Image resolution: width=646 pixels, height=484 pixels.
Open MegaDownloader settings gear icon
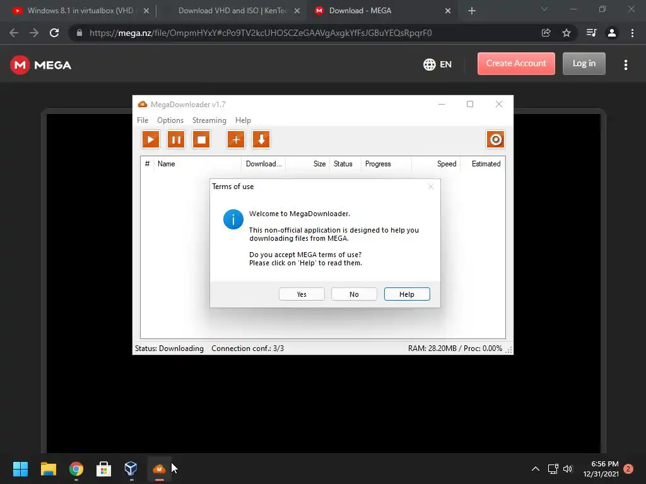pos(495,139)
